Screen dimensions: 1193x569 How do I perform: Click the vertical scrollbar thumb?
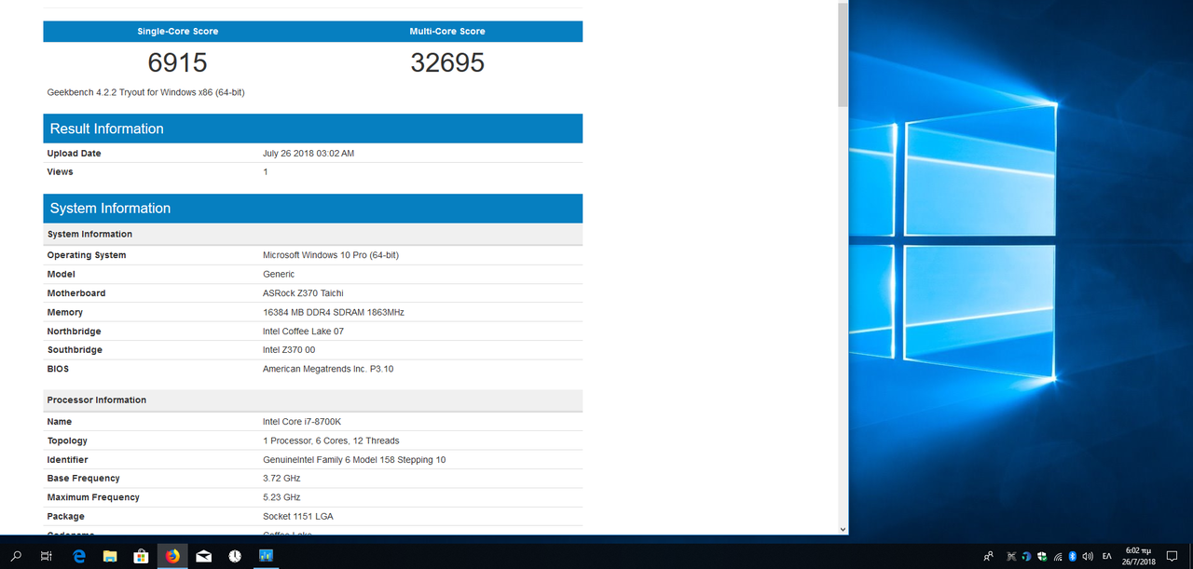(x=843, y=54)
